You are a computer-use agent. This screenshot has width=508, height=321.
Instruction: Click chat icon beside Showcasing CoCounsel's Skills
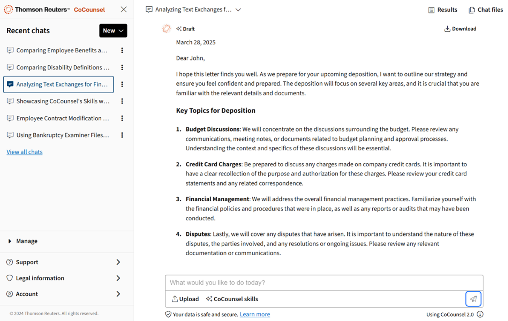(x=10, y=101)
